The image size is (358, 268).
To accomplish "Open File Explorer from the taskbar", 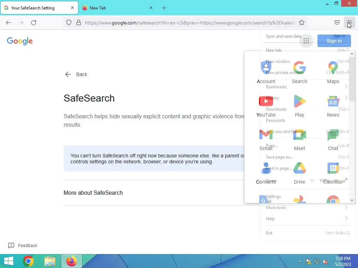I will [50, 261].
